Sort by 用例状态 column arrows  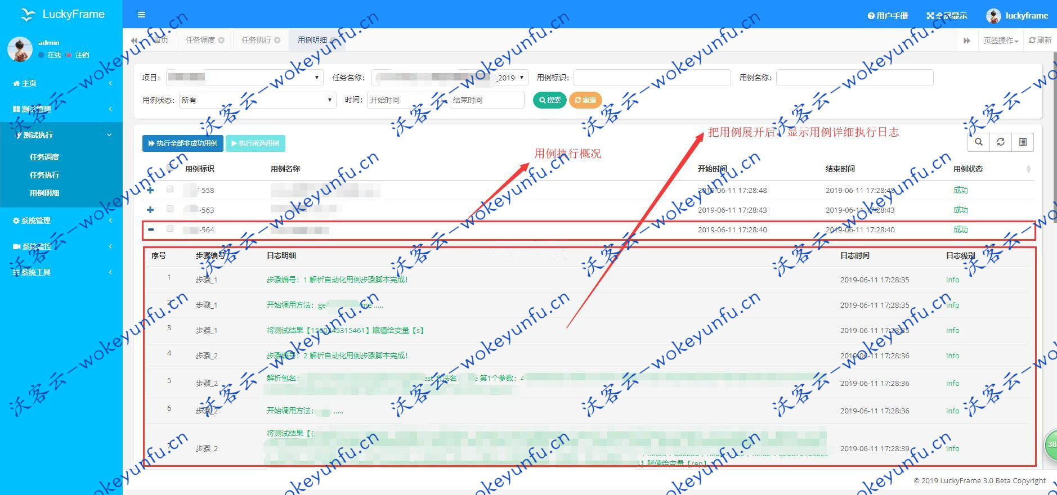[1028, 169]
